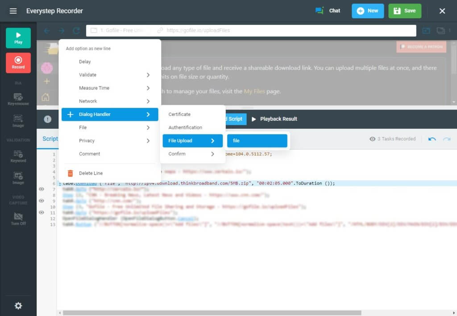Open the Image tool under RIA

pos(18,120)
